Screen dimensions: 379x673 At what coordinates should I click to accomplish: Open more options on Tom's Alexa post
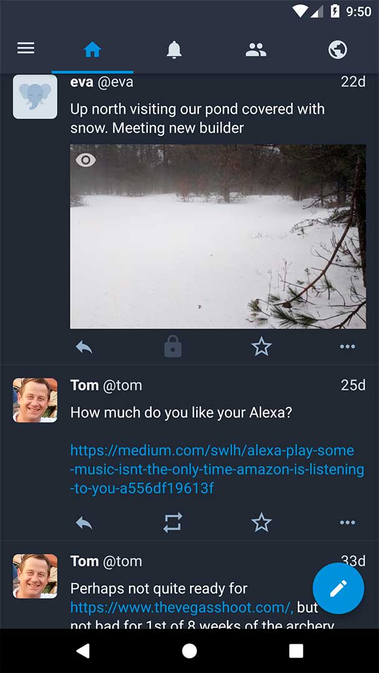pyautogui.click(x=347, y=523)
